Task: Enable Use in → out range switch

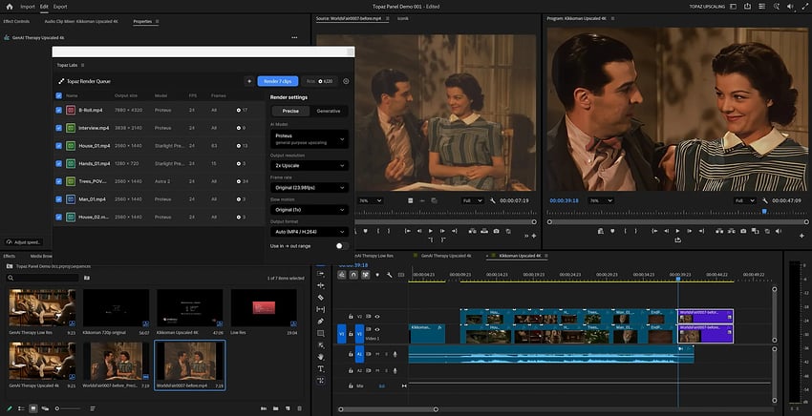Action: coord(341,246)
